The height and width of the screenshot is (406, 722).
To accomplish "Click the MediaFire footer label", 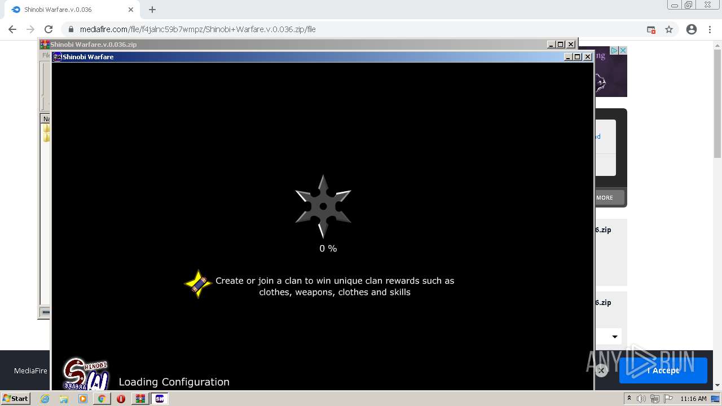I will tap(30, 370).
